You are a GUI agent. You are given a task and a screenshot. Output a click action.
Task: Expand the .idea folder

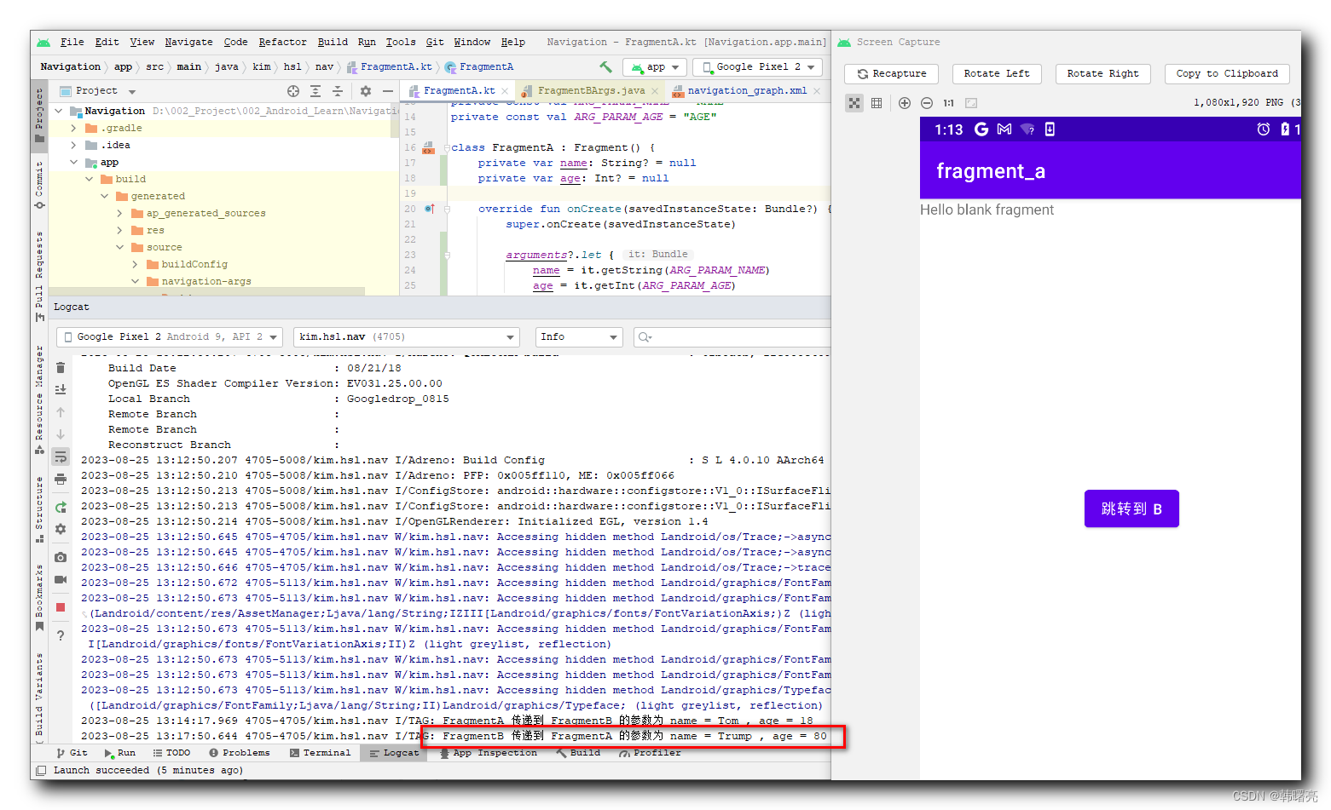point(73,145)
